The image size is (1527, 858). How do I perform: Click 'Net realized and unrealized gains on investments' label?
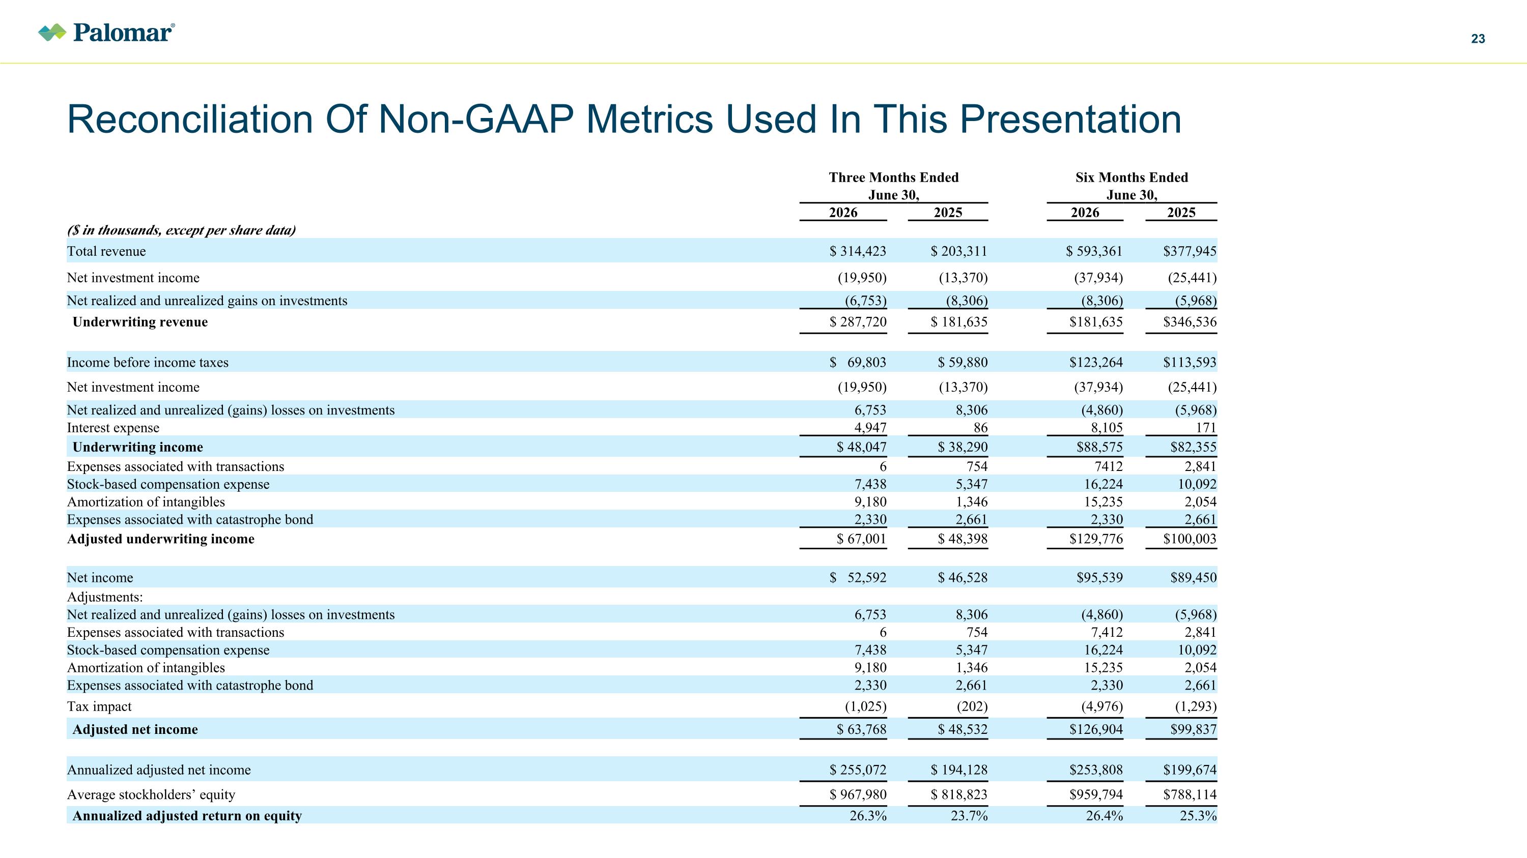pyautogui.click(x=207, y=301)
